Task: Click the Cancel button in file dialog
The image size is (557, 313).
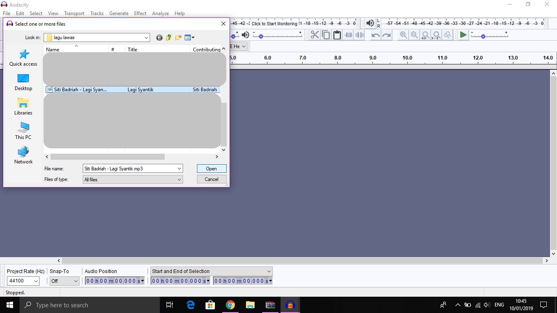Action: click(x=211, y=179)
